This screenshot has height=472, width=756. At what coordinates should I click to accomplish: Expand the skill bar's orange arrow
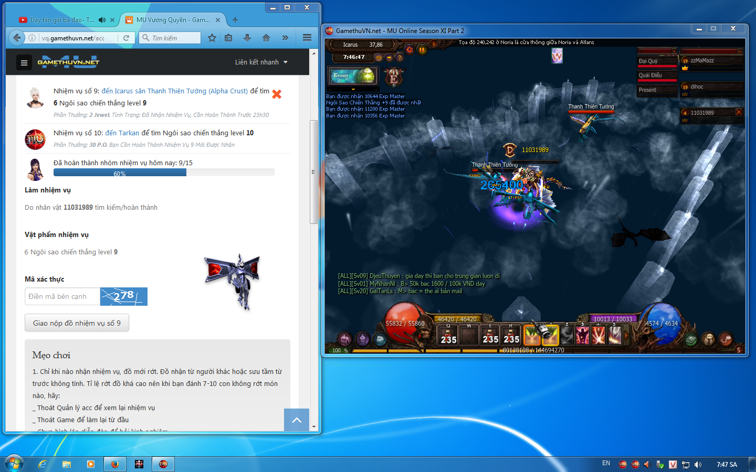click(x=626, y=335)
